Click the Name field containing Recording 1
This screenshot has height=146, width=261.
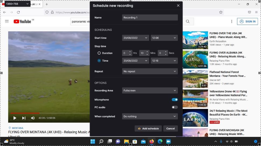(150, 18)
